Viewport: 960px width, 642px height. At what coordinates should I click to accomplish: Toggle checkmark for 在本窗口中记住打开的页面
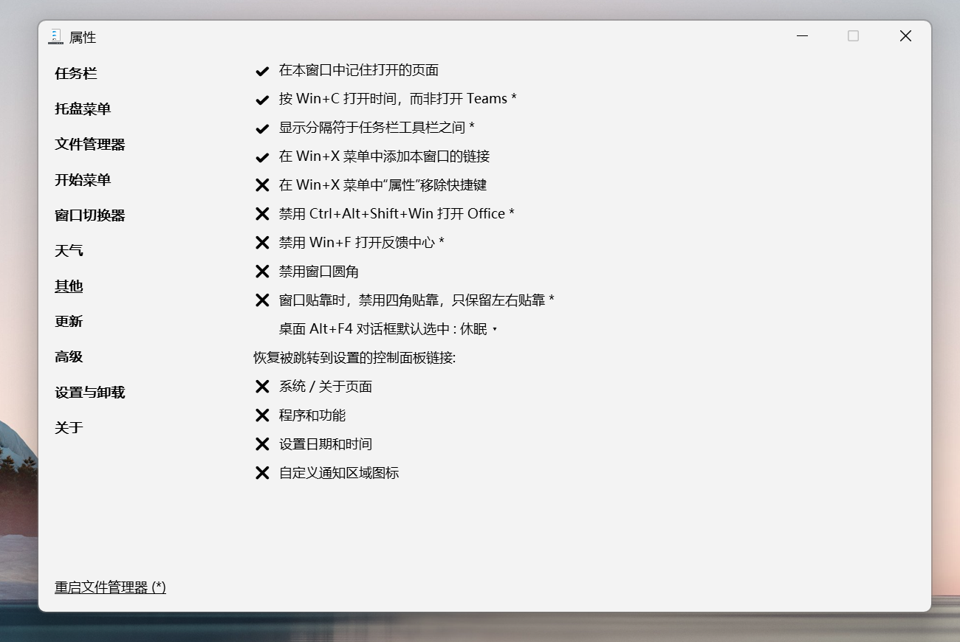tap(262, 71)
